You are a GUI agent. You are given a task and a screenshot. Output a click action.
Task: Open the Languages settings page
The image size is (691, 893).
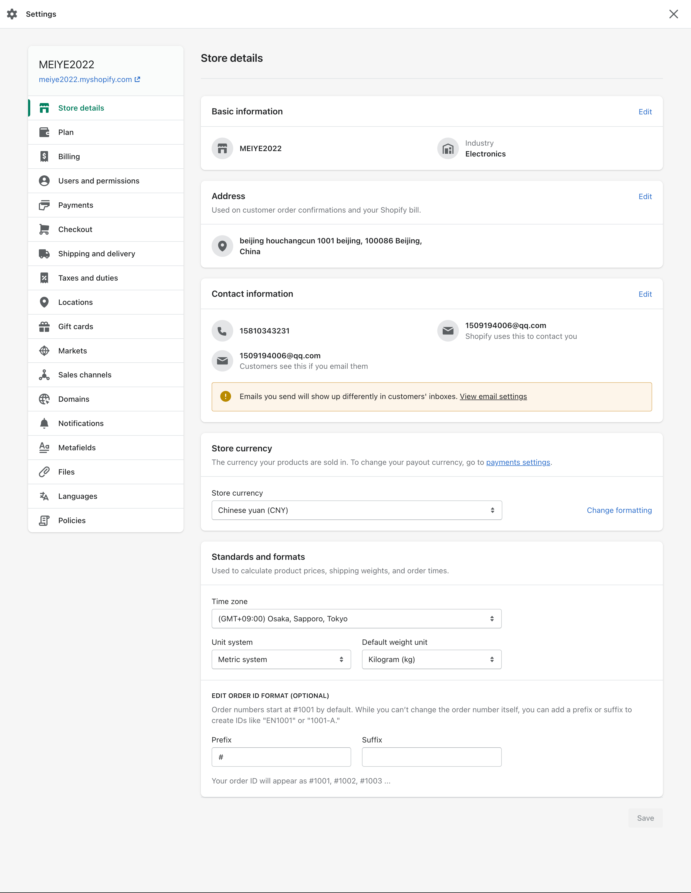click(106, 496)
